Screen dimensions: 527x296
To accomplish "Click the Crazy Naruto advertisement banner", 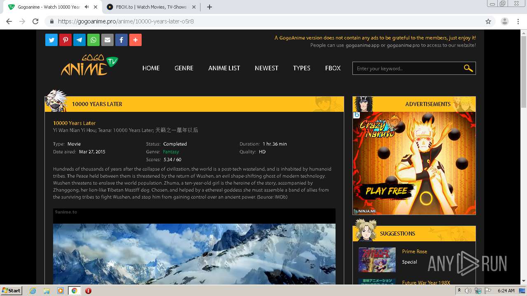I will click(414, 163).
